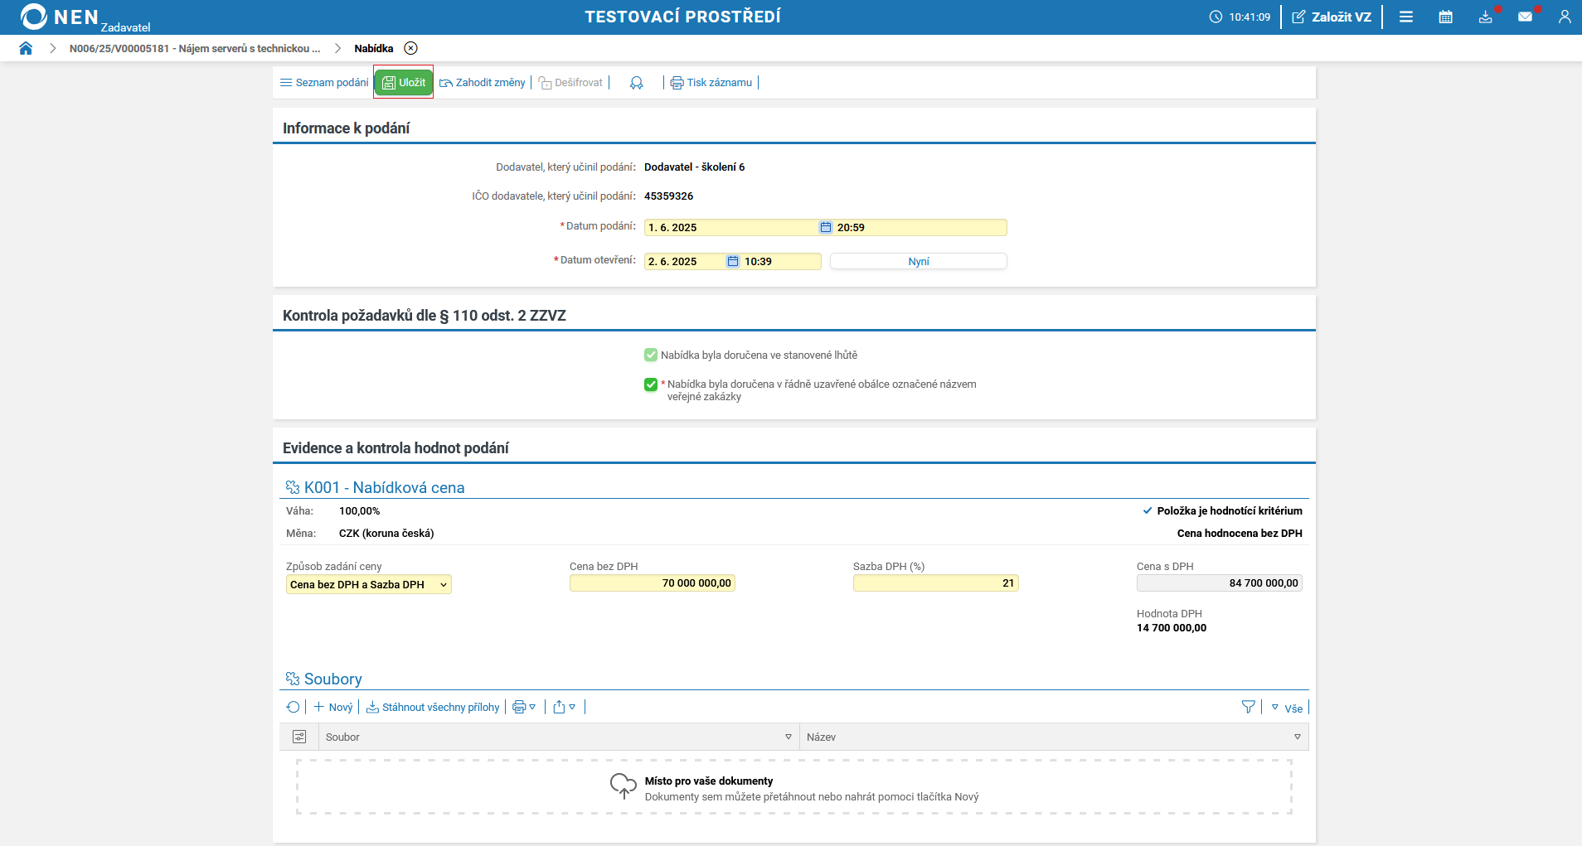Expand the print dropdown in Soubory toolbar
The width and height of the screenshot is (1582, 846).
[524, 707]
